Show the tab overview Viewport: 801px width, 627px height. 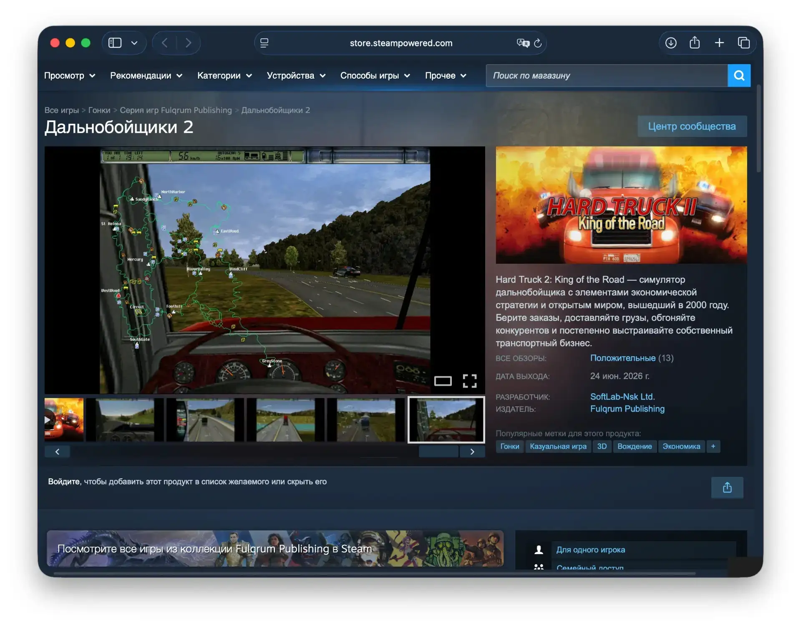click(744, 43)
